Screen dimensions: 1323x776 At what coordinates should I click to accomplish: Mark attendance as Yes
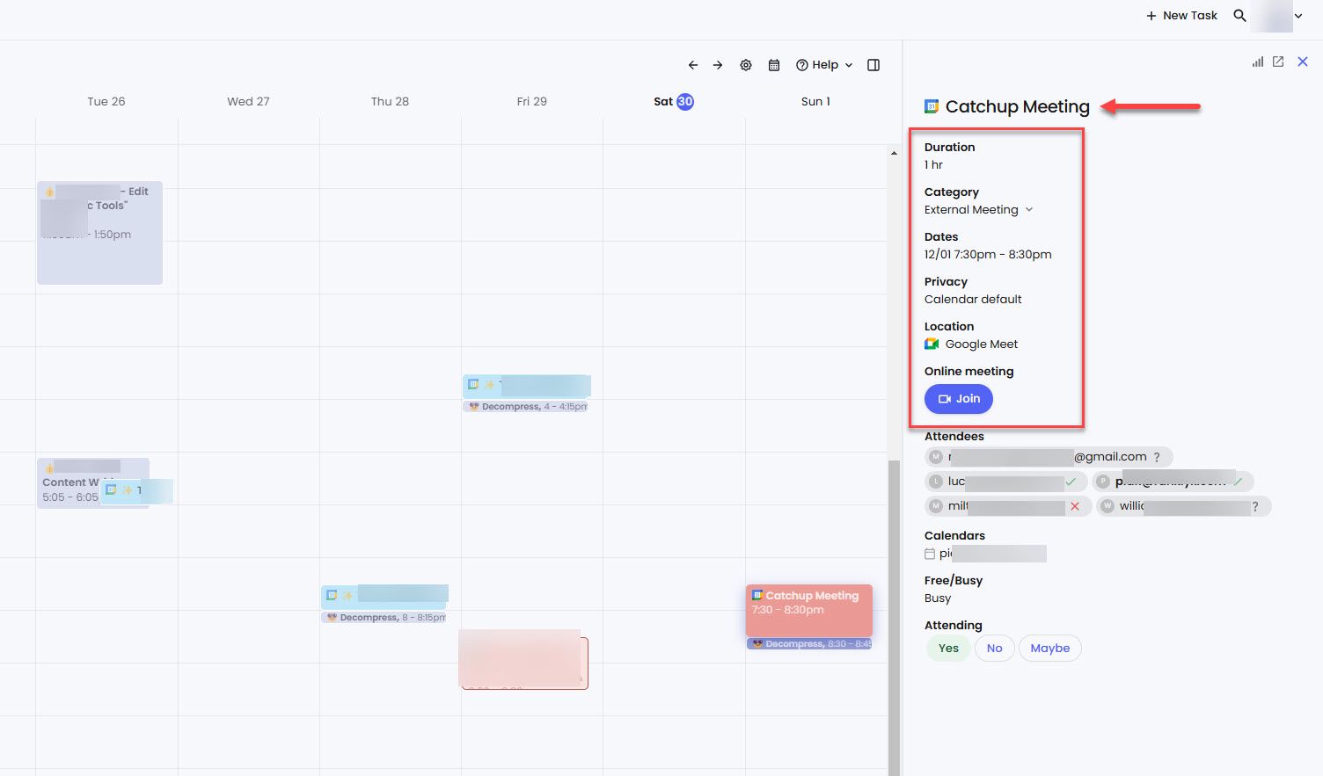coord(947,648)
